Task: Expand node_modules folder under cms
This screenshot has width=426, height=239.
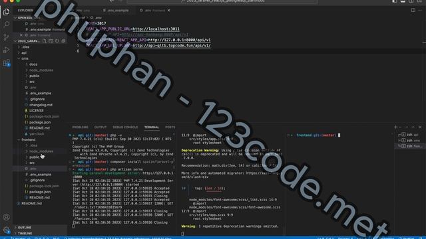Action: 41,70
